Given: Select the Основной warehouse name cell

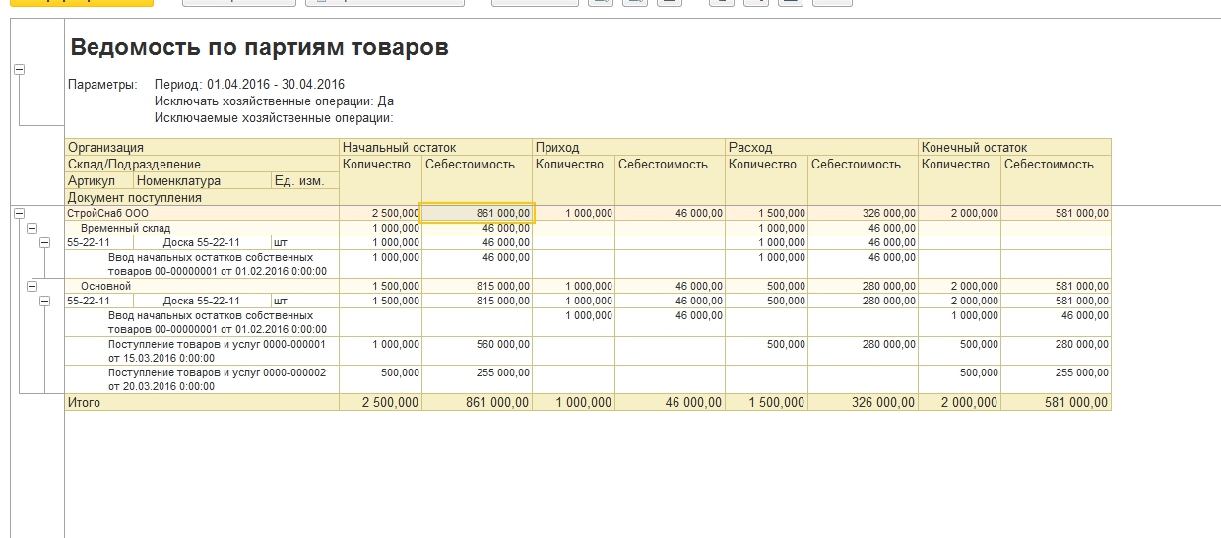Looking at the screenshot, I should (105, 286).
